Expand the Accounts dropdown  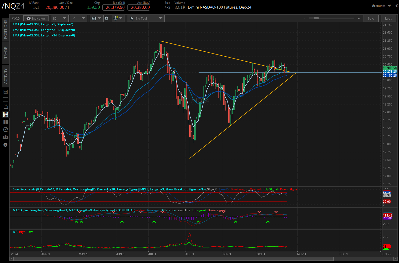pos(381,6)
